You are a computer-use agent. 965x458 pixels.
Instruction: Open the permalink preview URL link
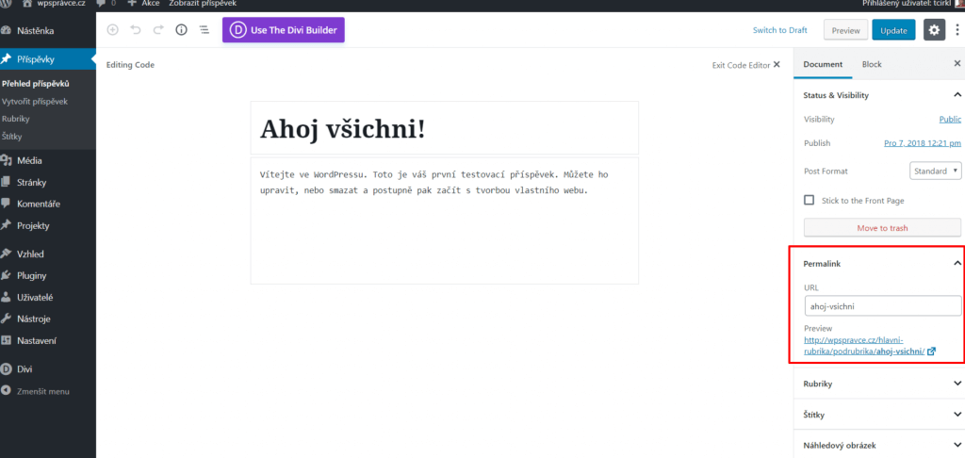tap(864, 345)
